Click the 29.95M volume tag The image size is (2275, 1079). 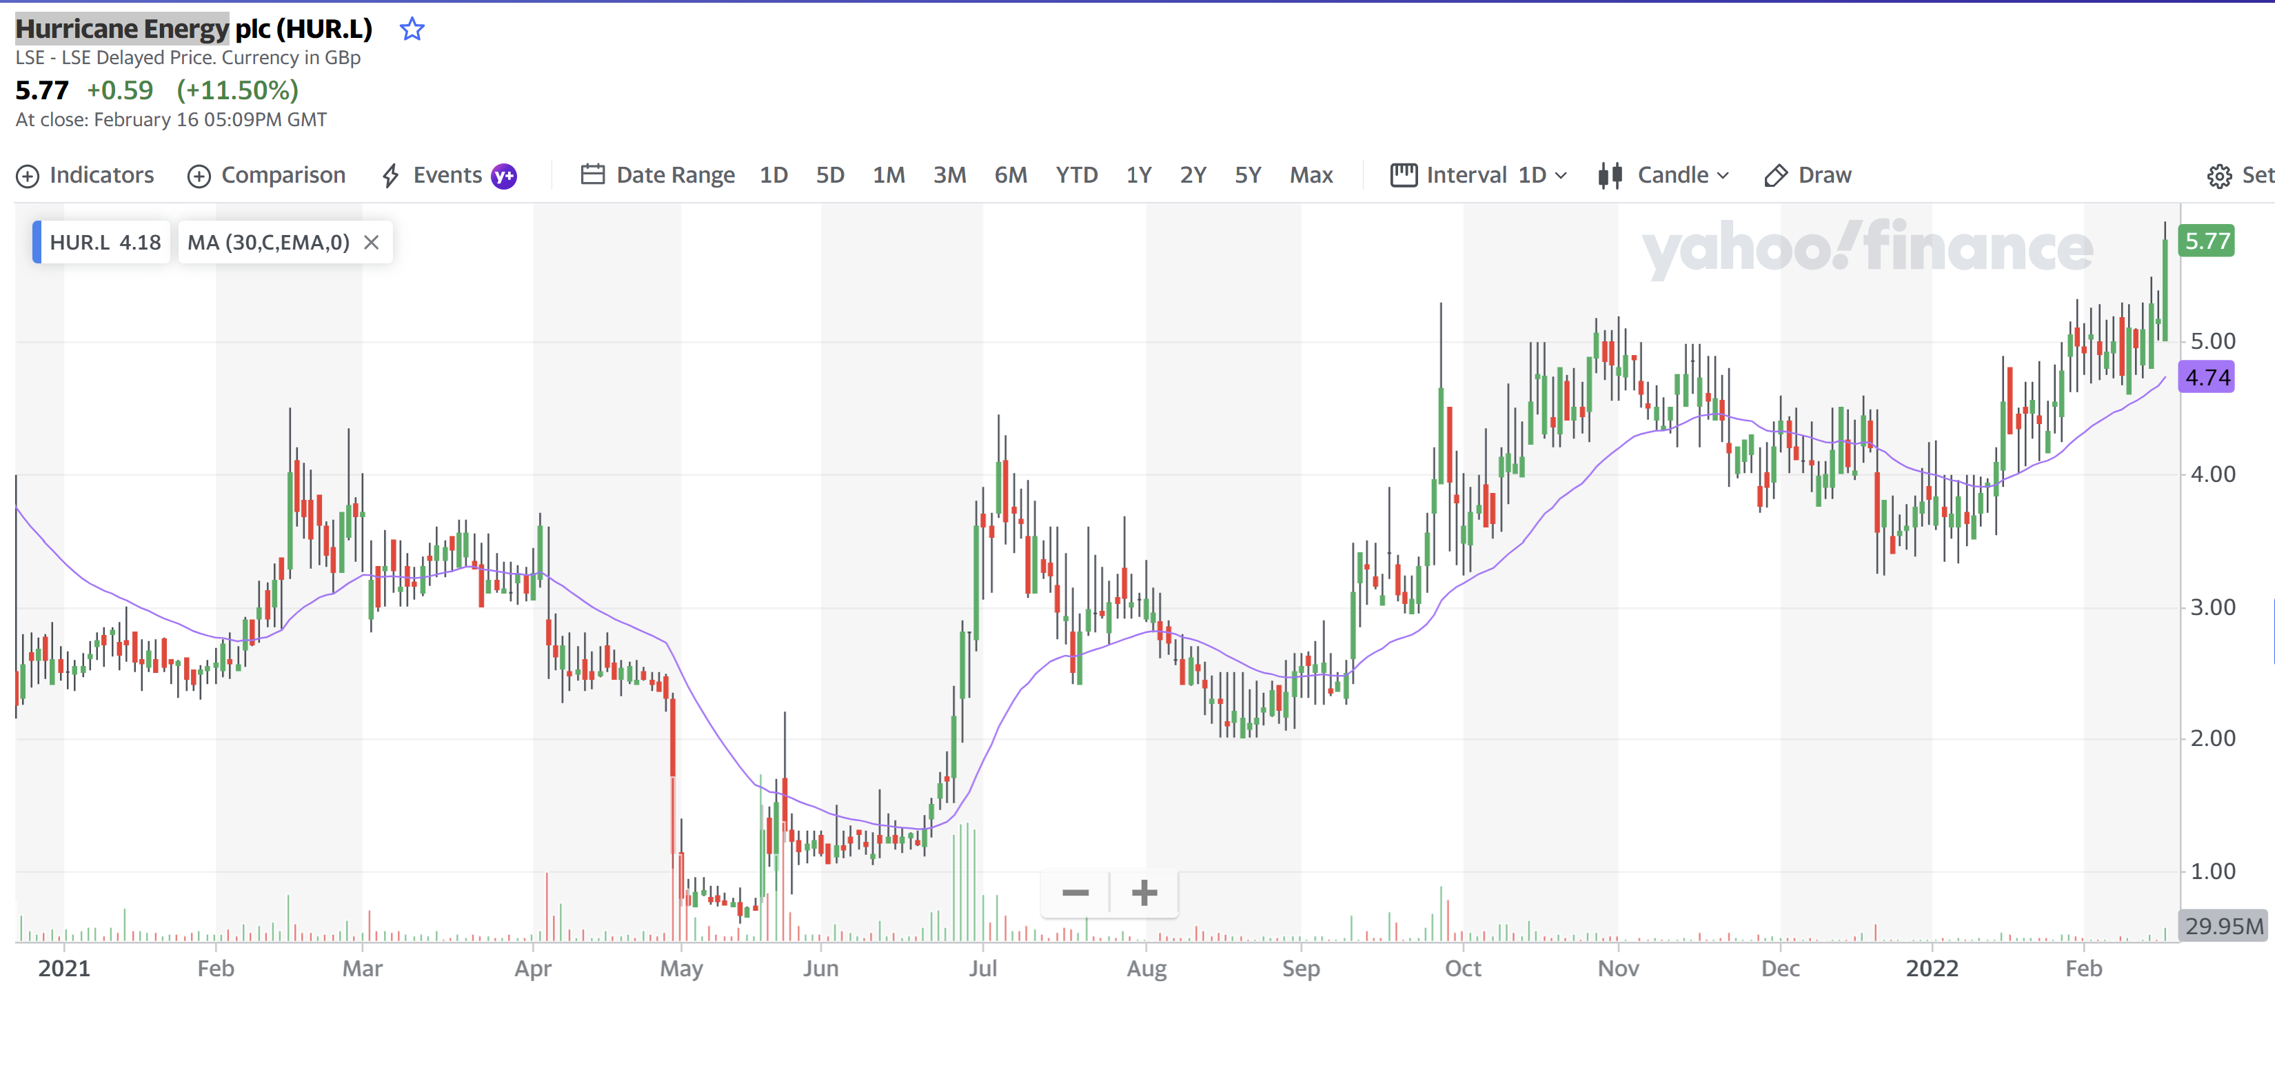click(x=2223, y=925)
